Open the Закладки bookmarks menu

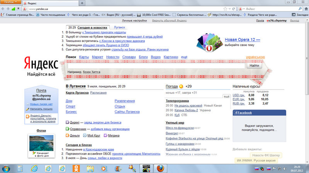(x=300, y=15)
